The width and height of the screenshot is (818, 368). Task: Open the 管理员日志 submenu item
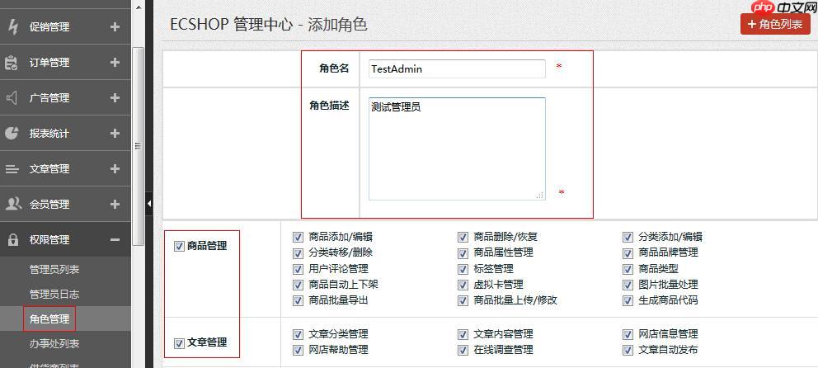pyautogui.click(x=54, y=295)
